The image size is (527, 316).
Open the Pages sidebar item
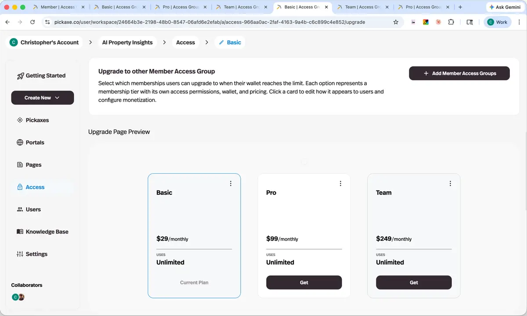[x=29, y=165]
